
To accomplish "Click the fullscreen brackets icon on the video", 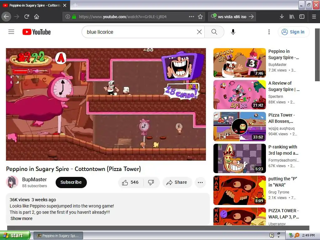I will (x=14, y=79).
